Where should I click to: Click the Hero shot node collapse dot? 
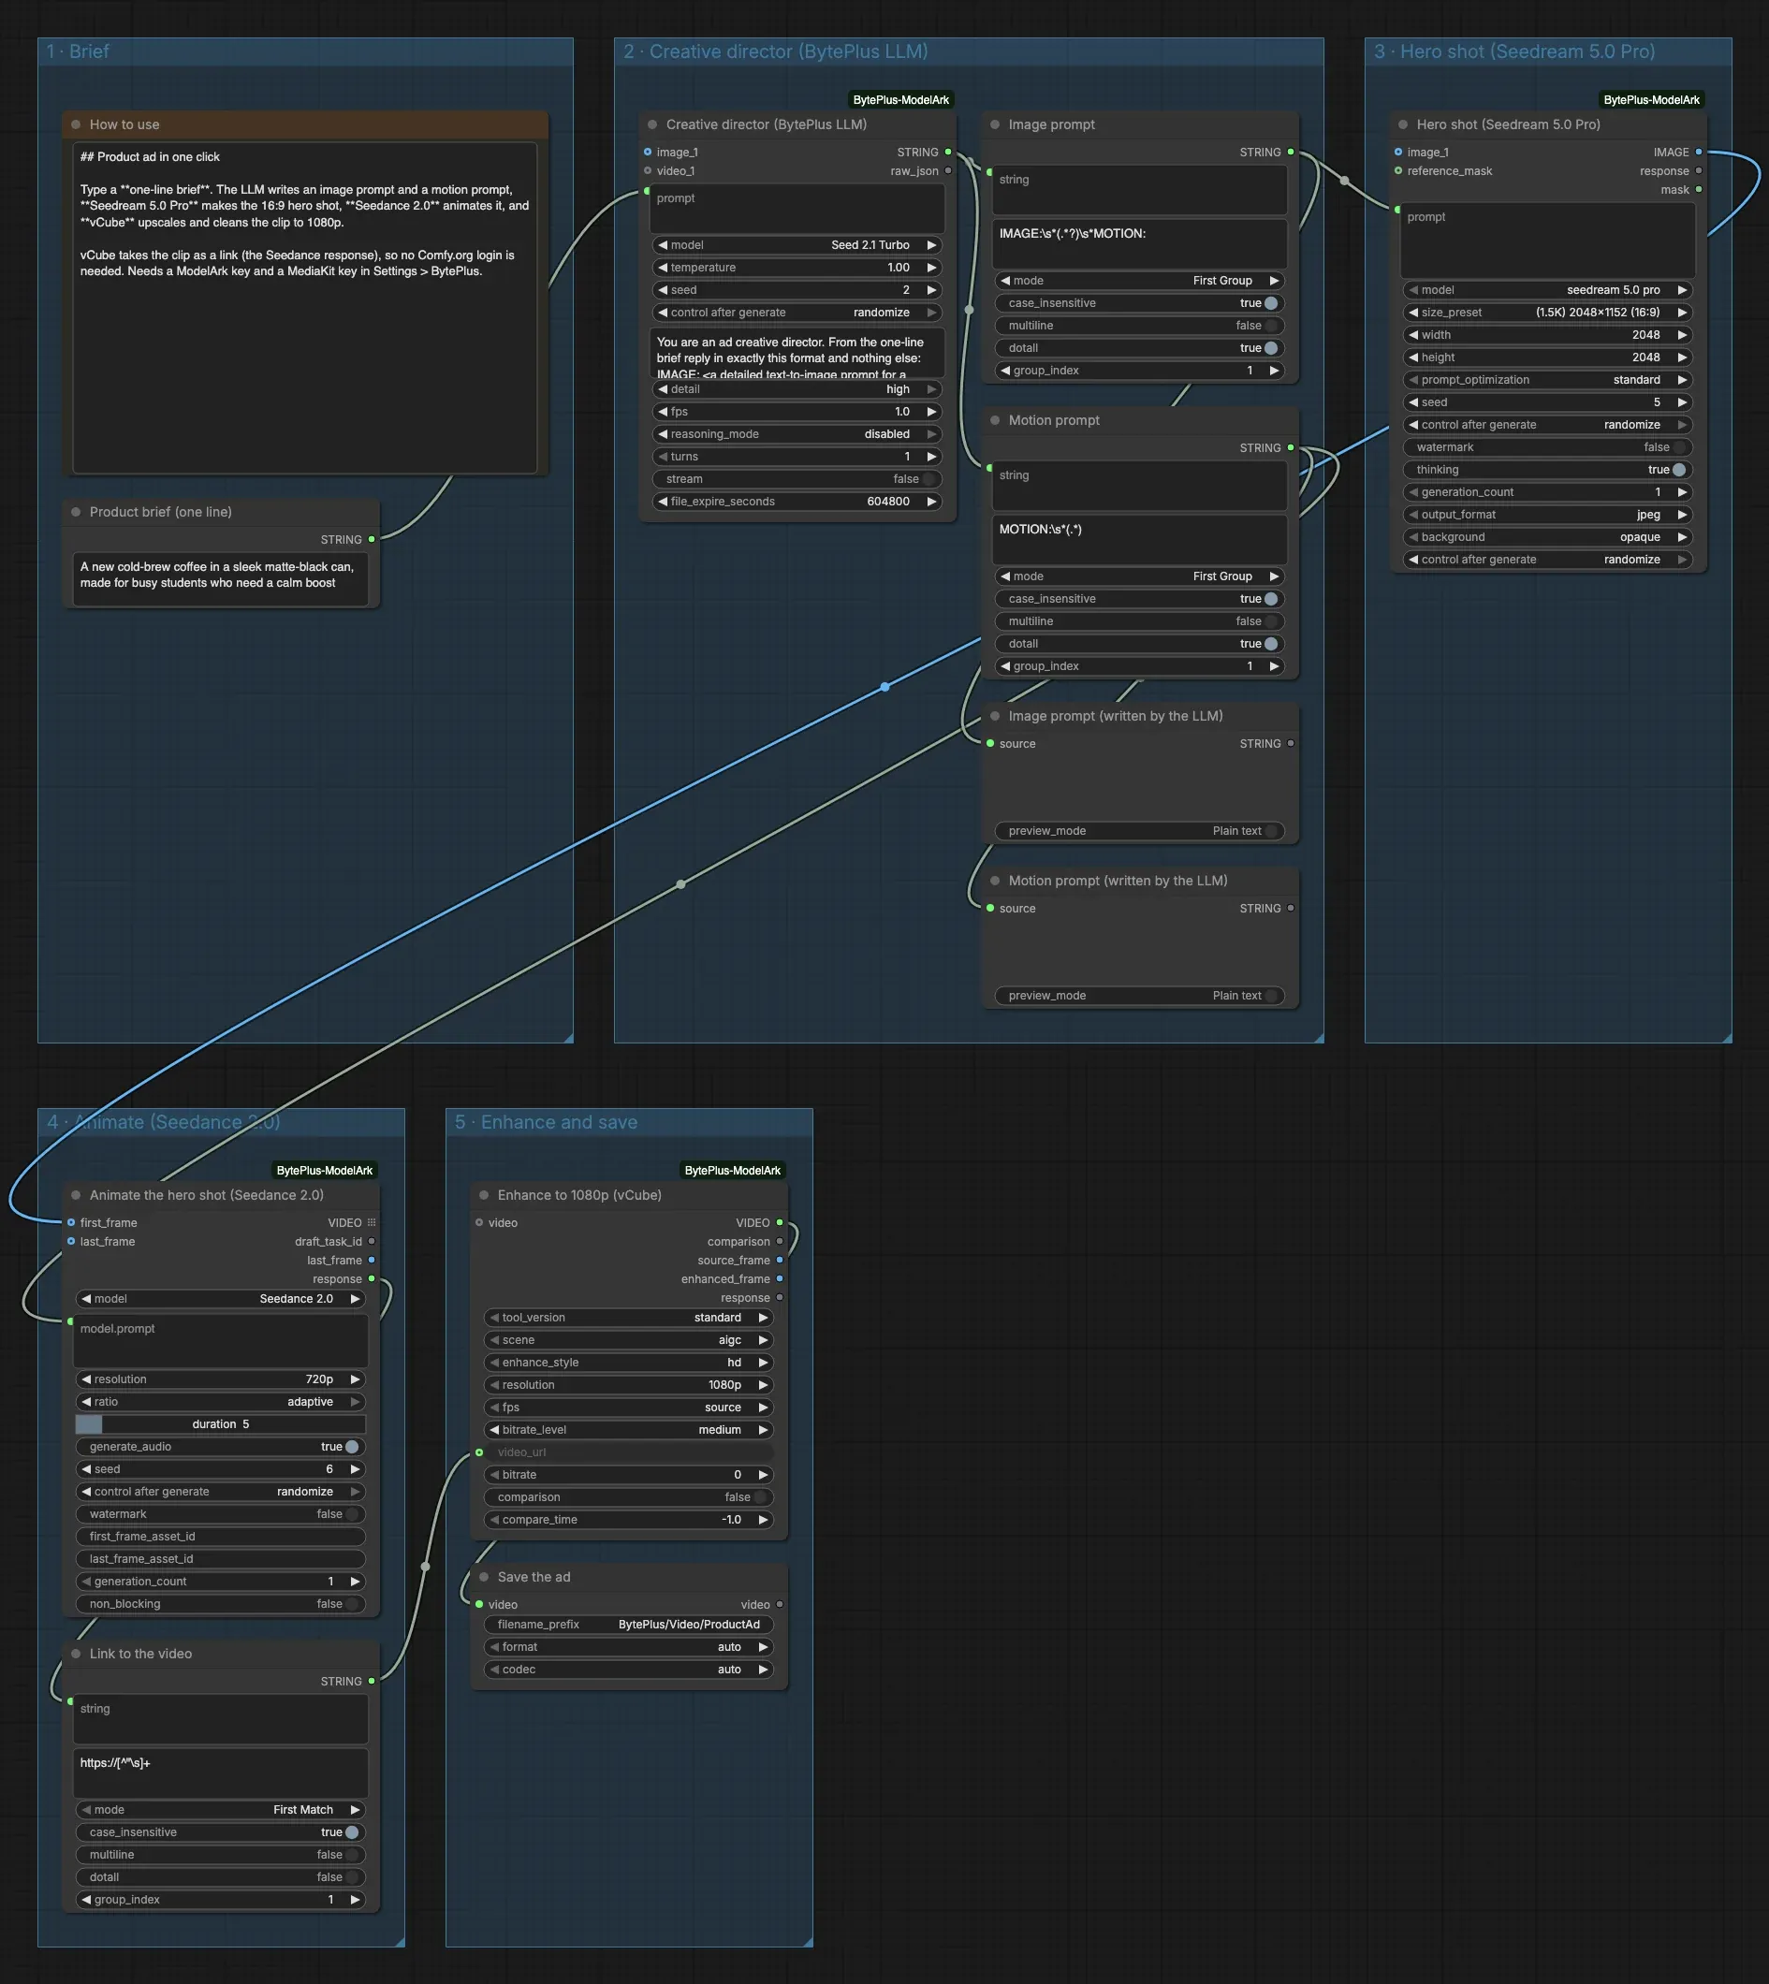1402,124
